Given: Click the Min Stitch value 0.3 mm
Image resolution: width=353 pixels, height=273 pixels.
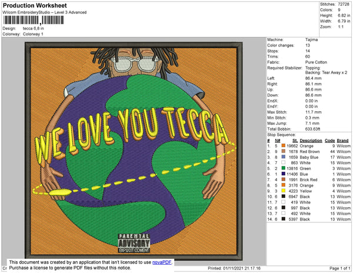Looking at the screenshot, I should (312, 118).
